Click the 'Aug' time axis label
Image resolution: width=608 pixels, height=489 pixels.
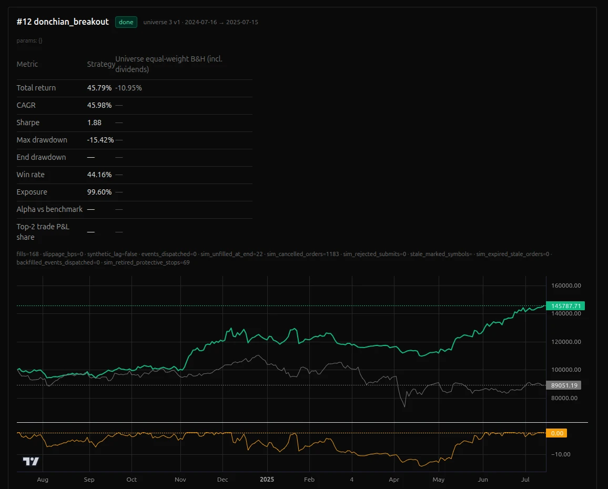click(x=43, y=480)
